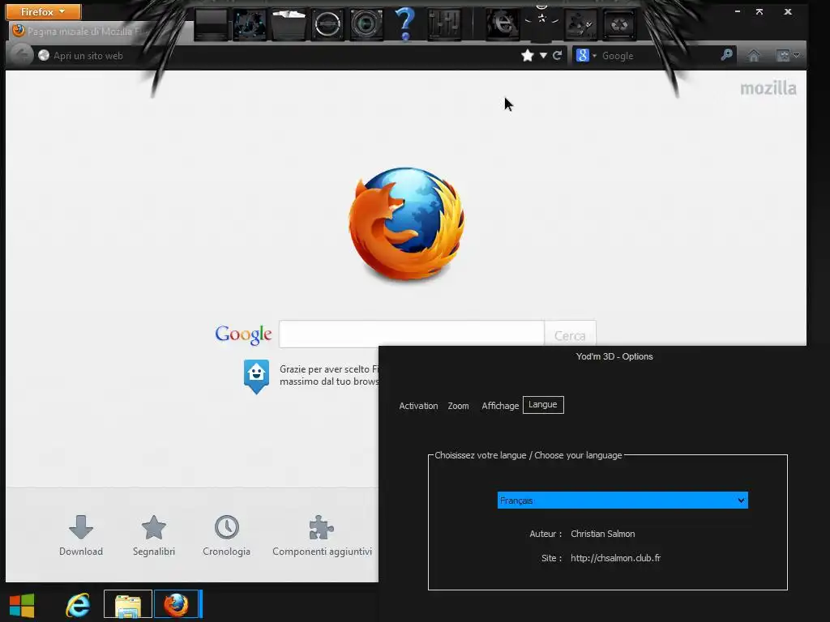Viewport: 830px width, 622px height.
Task: Bookmark this page with the star icon
Action: 527,56
